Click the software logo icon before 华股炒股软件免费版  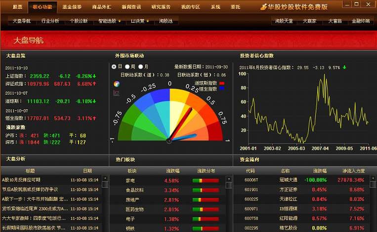click(x=264, y=7)
